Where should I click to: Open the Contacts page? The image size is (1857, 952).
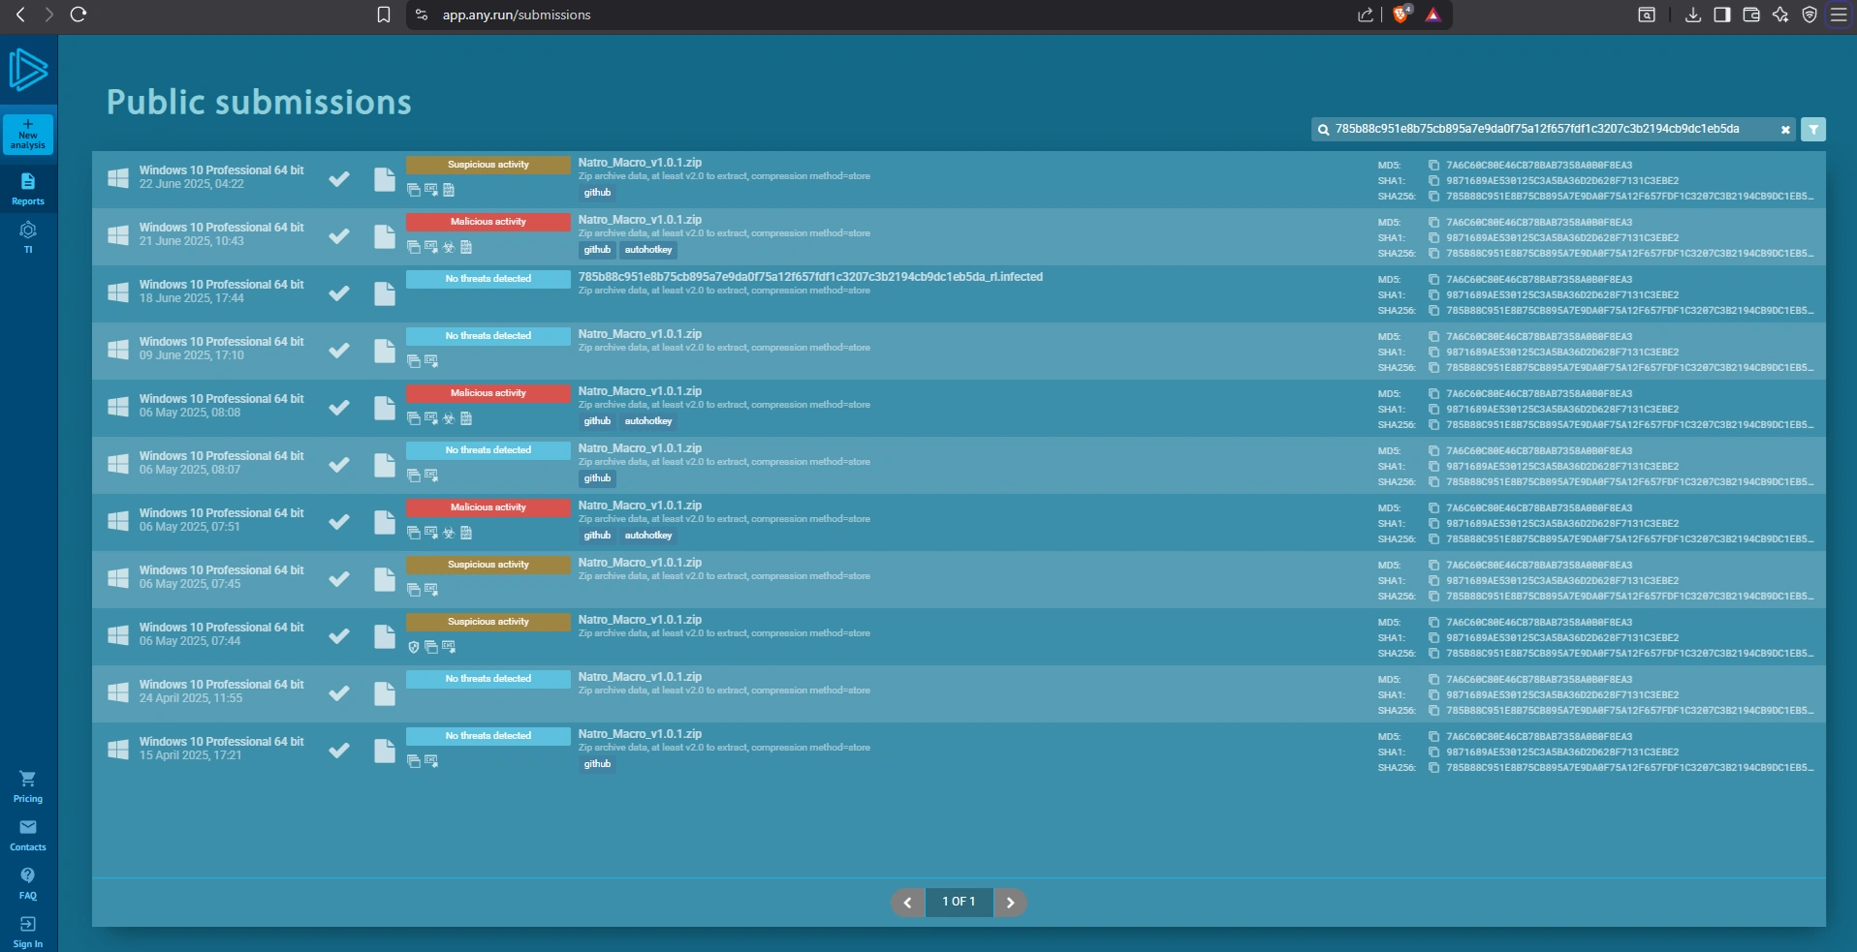[x=28, y=836]
